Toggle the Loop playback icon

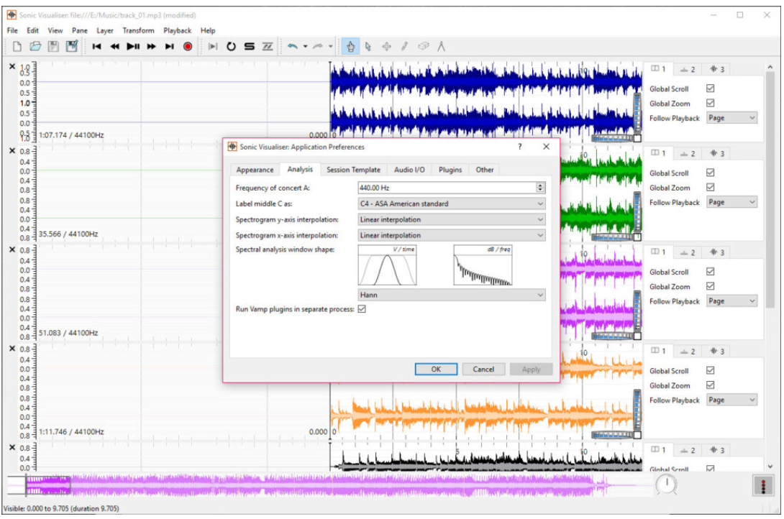click(231, 47)
